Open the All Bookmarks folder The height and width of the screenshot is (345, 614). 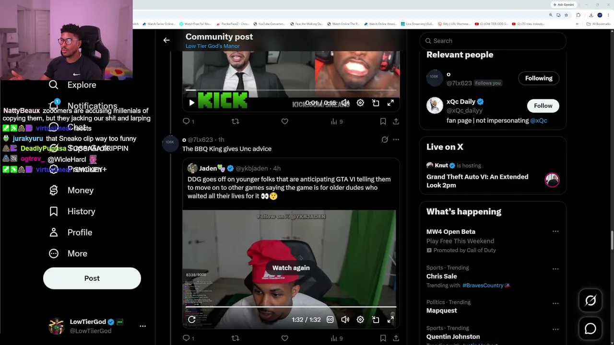600,23
